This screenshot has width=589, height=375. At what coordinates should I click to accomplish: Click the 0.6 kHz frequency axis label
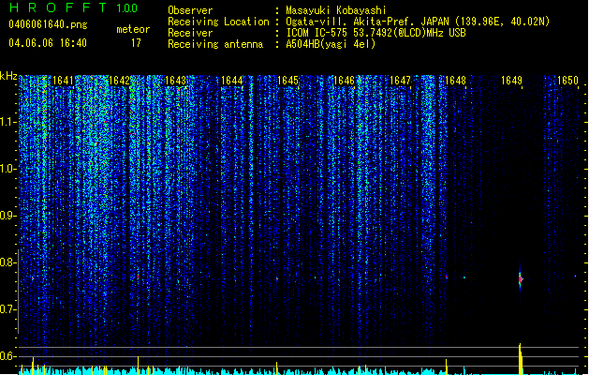point(7,356)
